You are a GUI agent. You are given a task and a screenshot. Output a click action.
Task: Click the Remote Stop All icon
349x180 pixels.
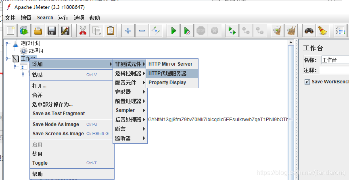[246, 31]
